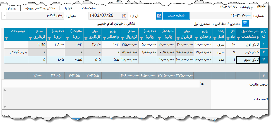Viewport: 271px width, 123px height.
Task: Click the summary total ۳۷,۵۰۰,۰۰۰
Action: click(166, 75)
